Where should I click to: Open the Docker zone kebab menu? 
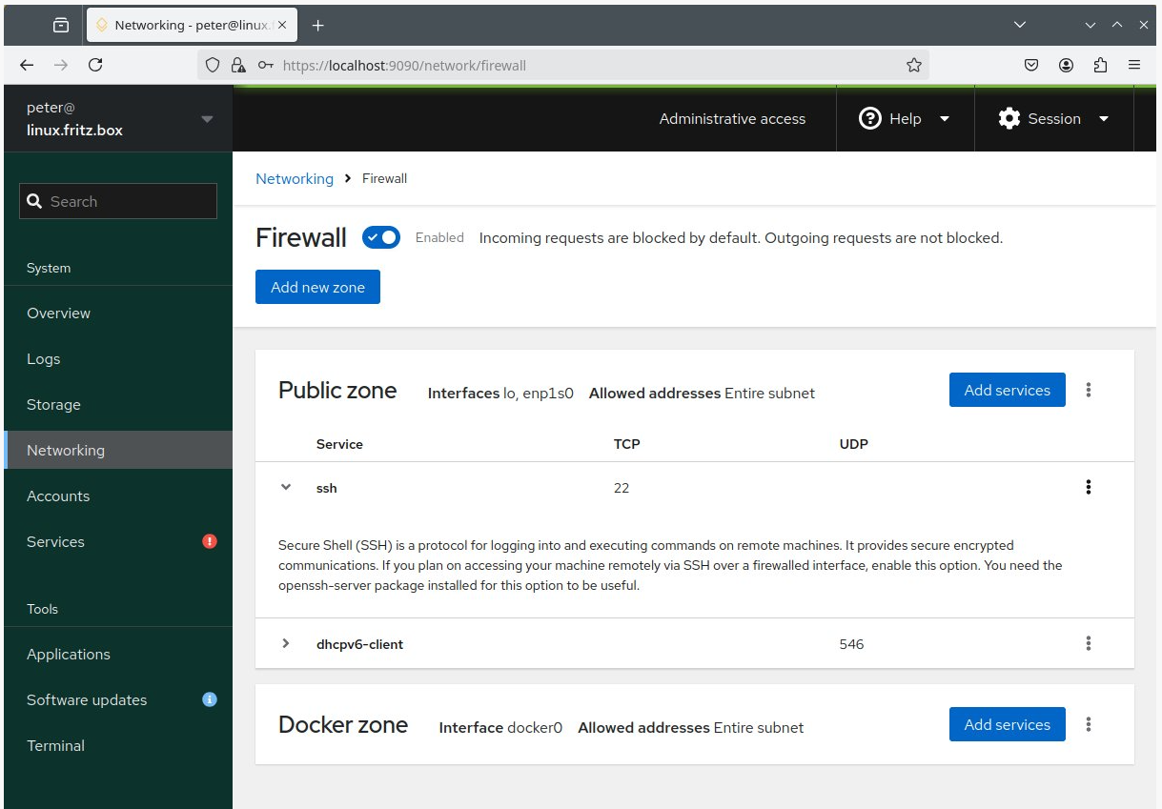pos(1088,724)
